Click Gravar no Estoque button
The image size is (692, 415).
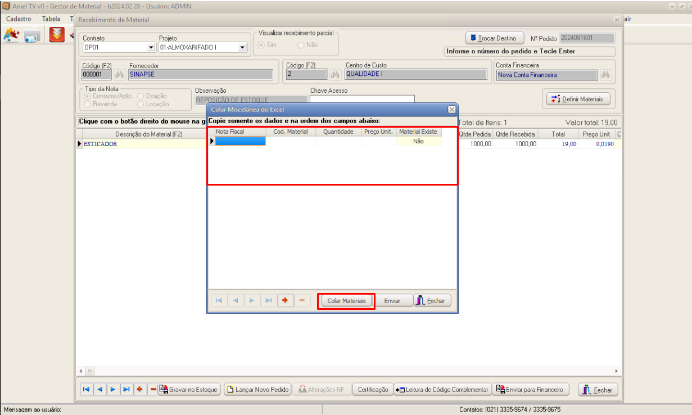(x=188, y=389)
